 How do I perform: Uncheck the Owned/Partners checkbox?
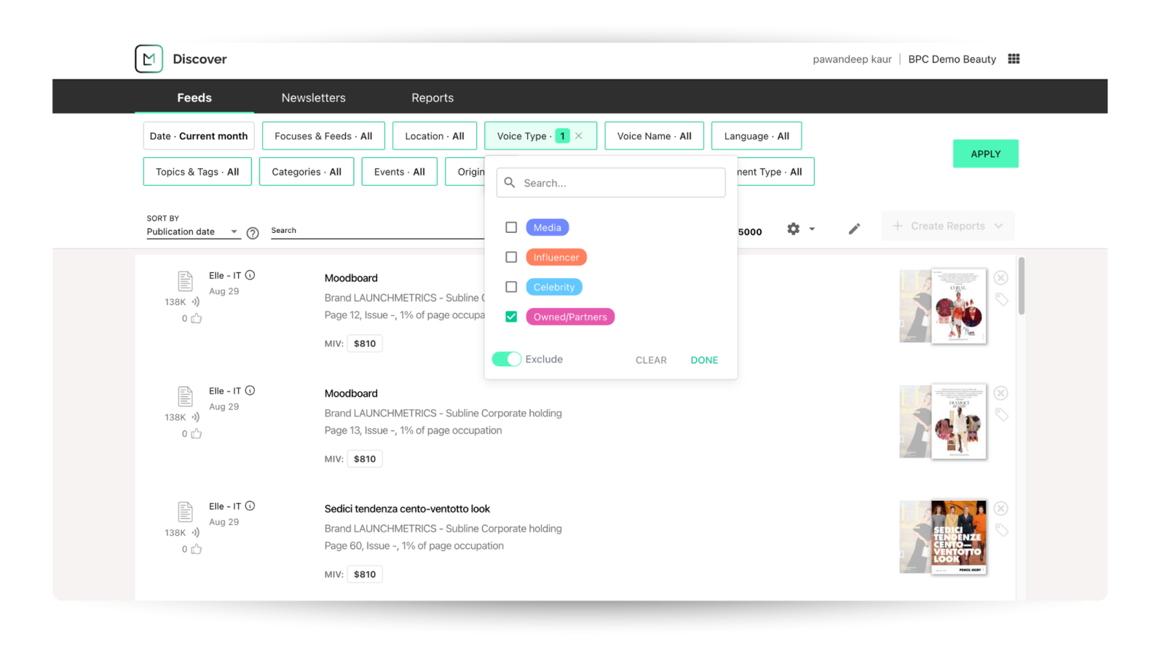click(511, 317)
